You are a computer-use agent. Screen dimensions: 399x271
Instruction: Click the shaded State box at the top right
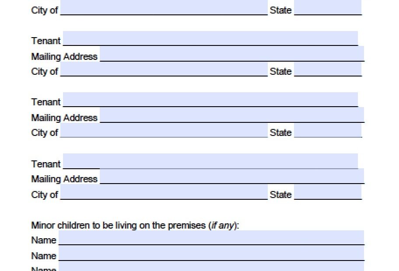[328, 7]
